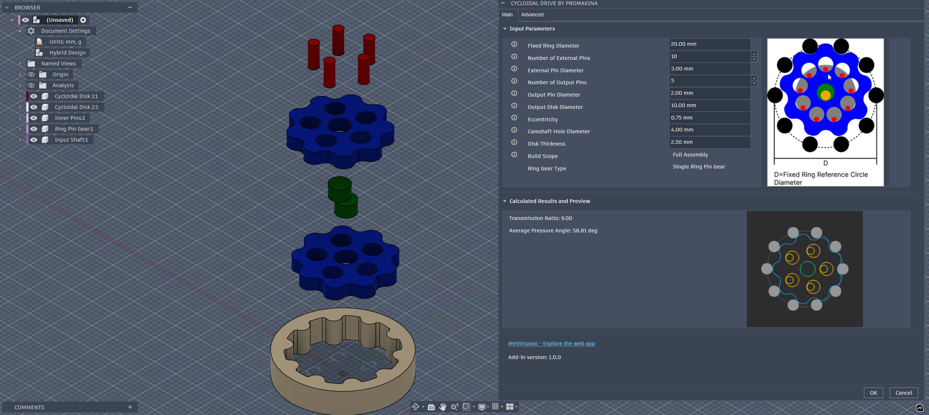Show the Origin folder contents
The height and width of the screenshot is (415, 929).
click(x=20, y=74)
